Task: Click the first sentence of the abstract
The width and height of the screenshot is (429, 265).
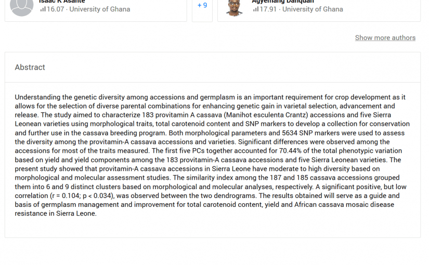Action: tap(156, 97)
